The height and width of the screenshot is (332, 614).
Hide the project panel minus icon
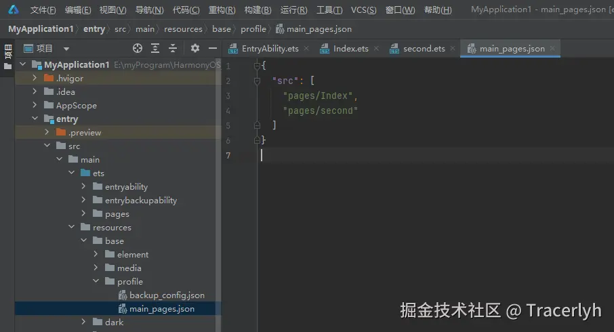point(213,48)
